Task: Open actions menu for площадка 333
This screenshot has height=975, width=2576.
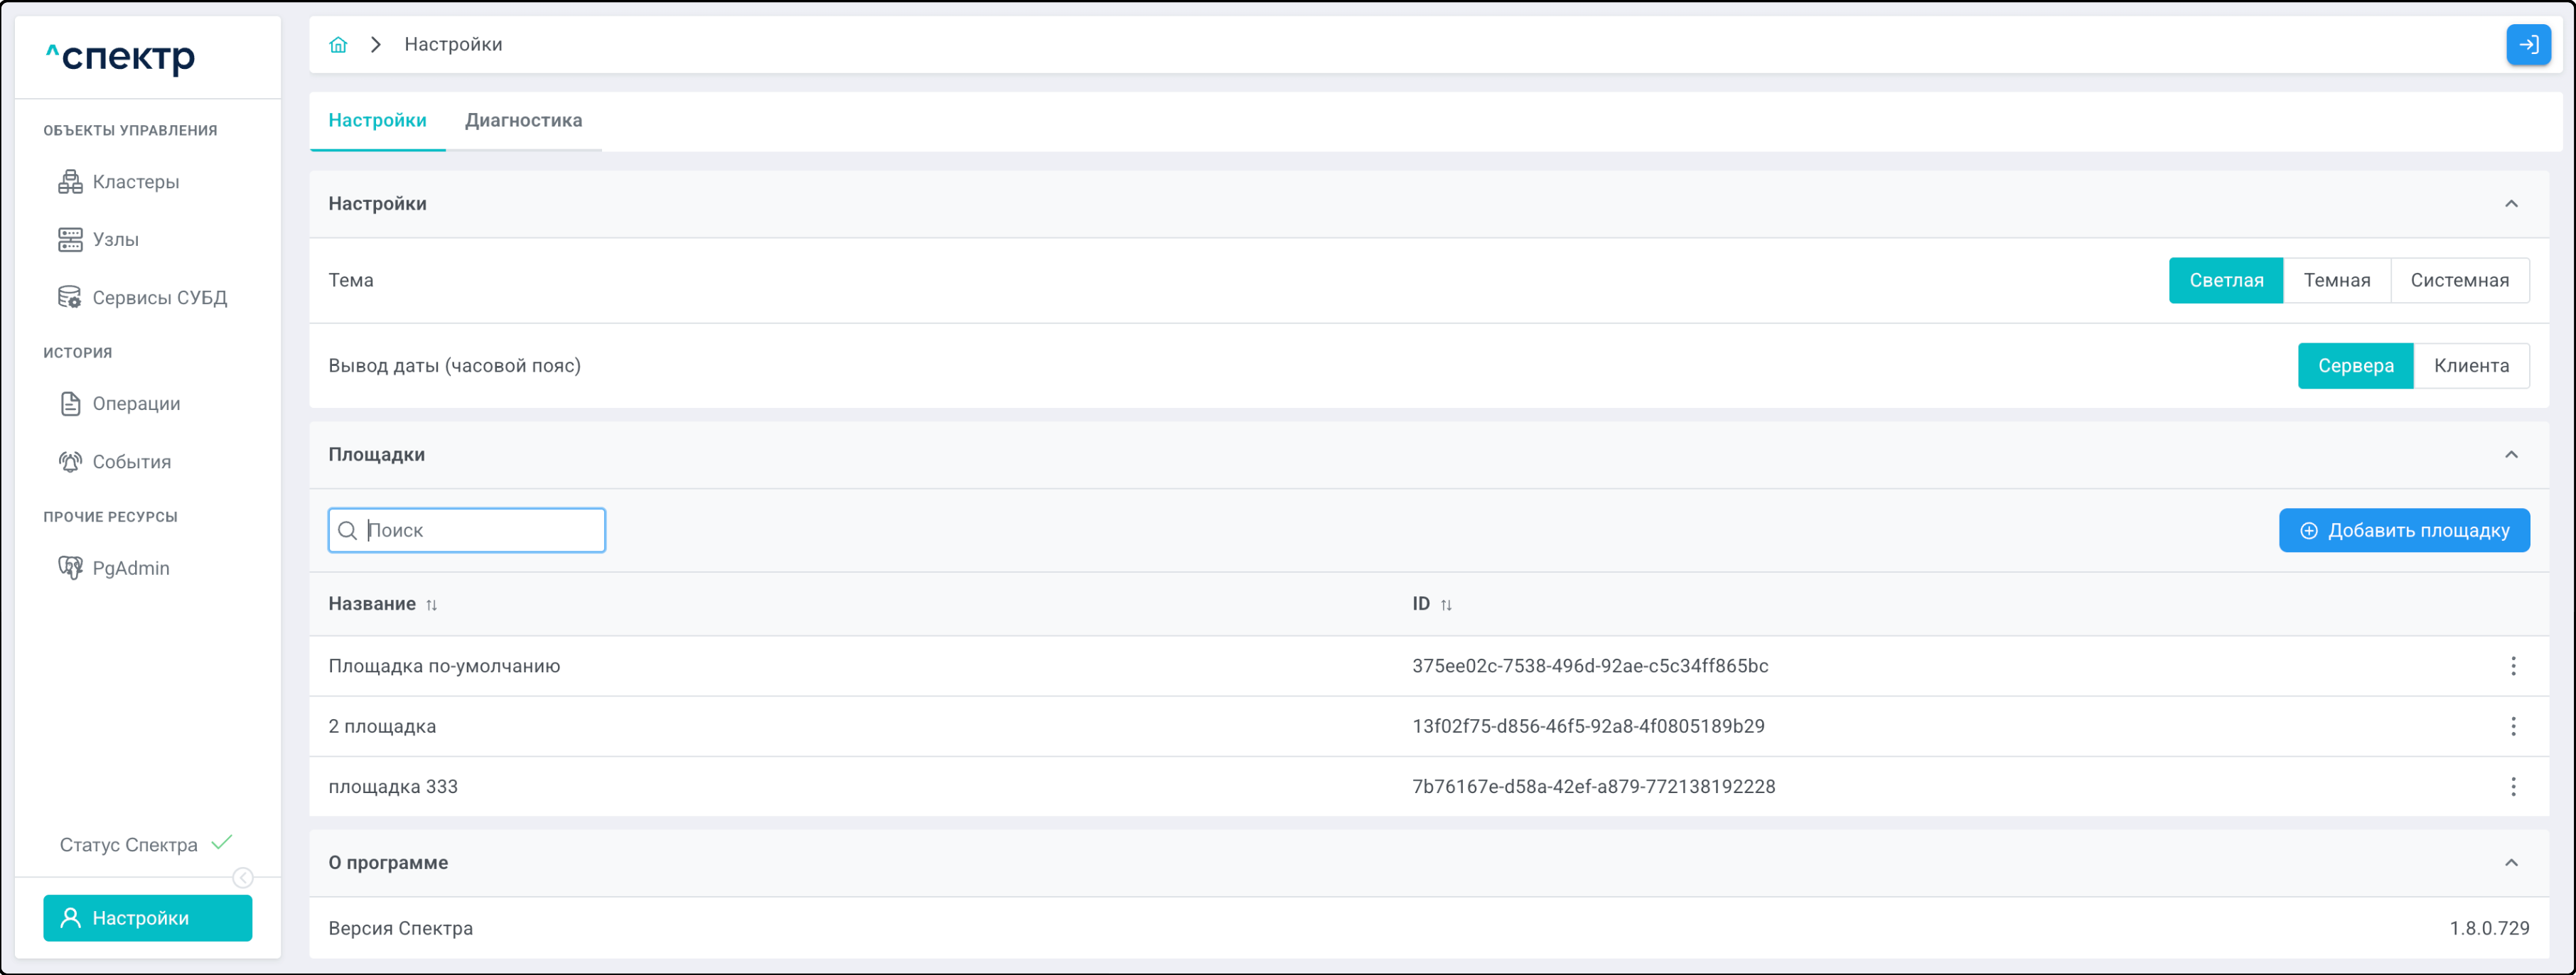Action: coord(2512,787)
